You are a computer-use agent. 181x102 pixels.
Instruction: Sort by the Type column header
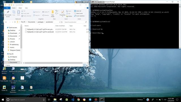71,26
